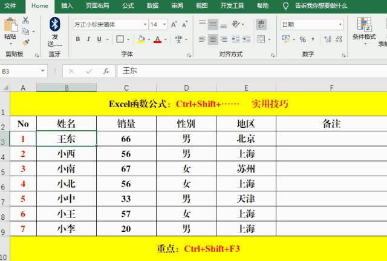Image resolution: width=387 pixels, height=261 pixels.
Task: Click the Paste clipboard icon
Action: pyautogui.click(x=10, y=27)
